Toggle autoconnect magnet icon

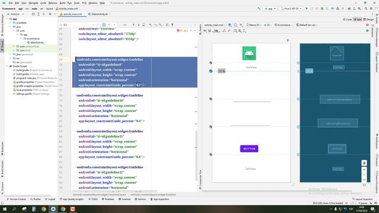tap(210, 31)
